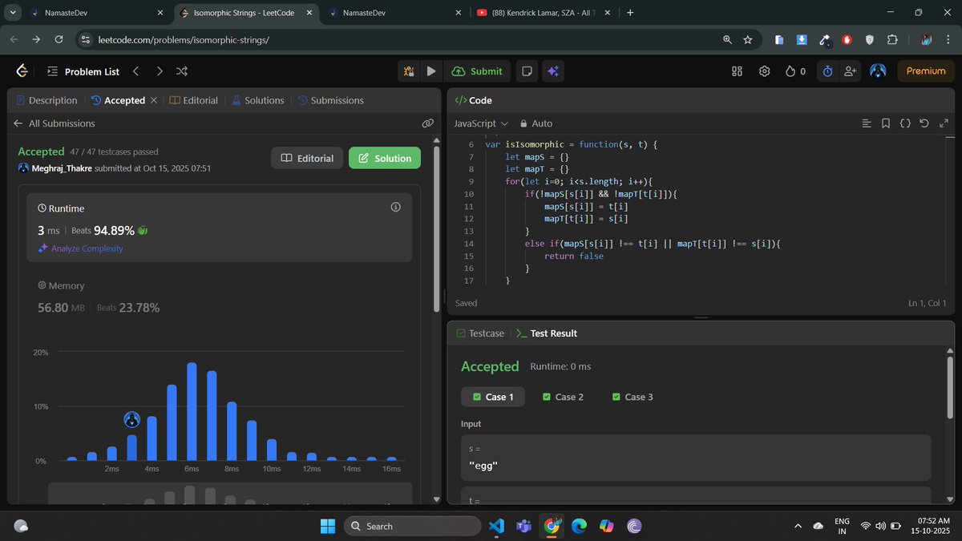Viewport: 962px width, 541px height.
Task: Open VS Code from the taskbar
Action: pyautogui.click(x=495, y=526)
